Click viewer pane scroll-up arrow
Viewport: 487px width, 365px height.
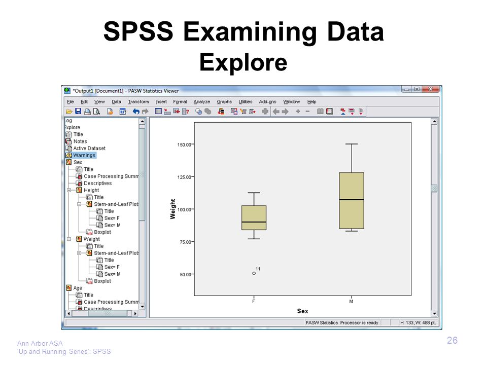click(x=434, y=122)
